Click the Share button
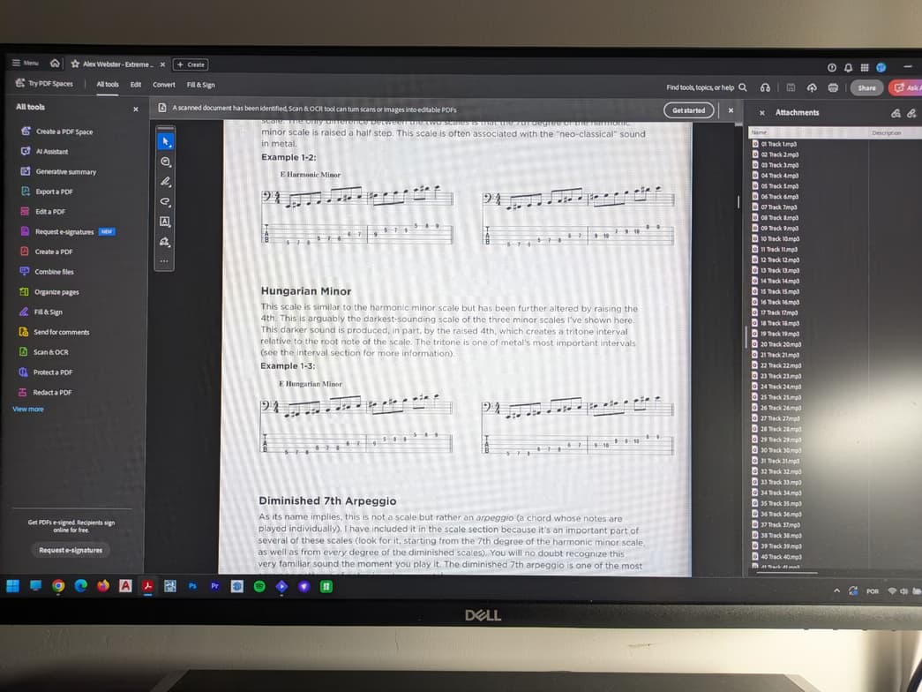 [x=866, y=88]
